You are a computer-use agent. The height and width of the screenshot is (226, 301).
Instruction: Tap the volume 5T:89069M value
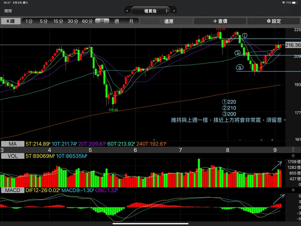[x=40, y=156]
